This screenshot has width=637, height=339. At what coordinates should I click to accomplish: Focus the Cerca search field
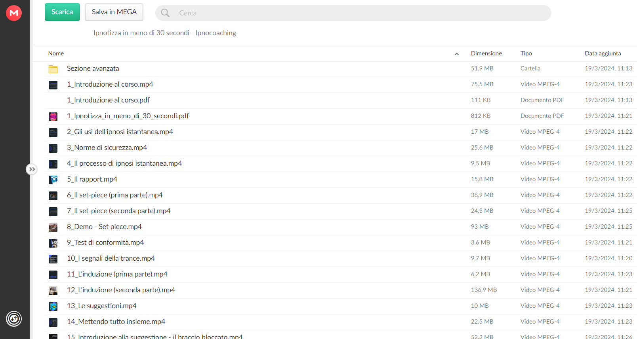[353, 13]
